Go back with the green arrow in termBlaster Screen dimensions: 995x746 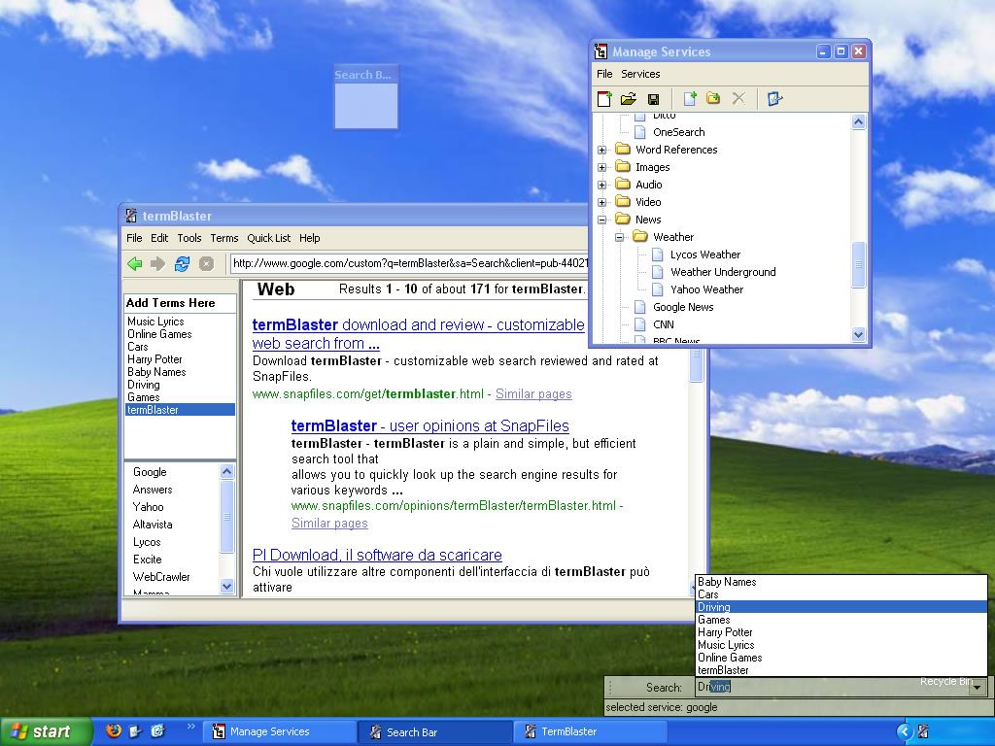[134, 264]
